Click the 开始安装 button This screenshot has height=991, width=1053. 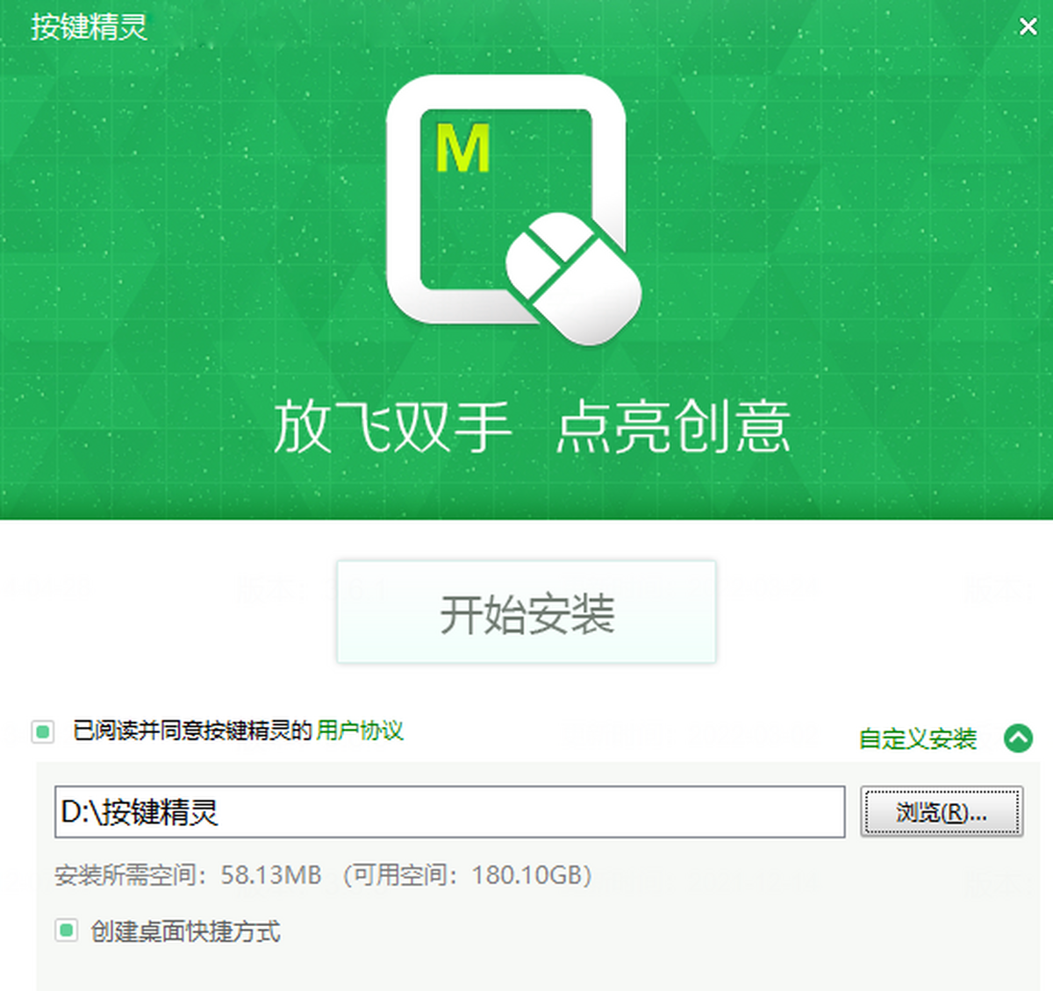click(x=526, y=612)
